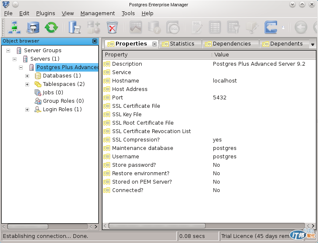
Task: Select the Maintenance database property row
Action: [209, 148]
